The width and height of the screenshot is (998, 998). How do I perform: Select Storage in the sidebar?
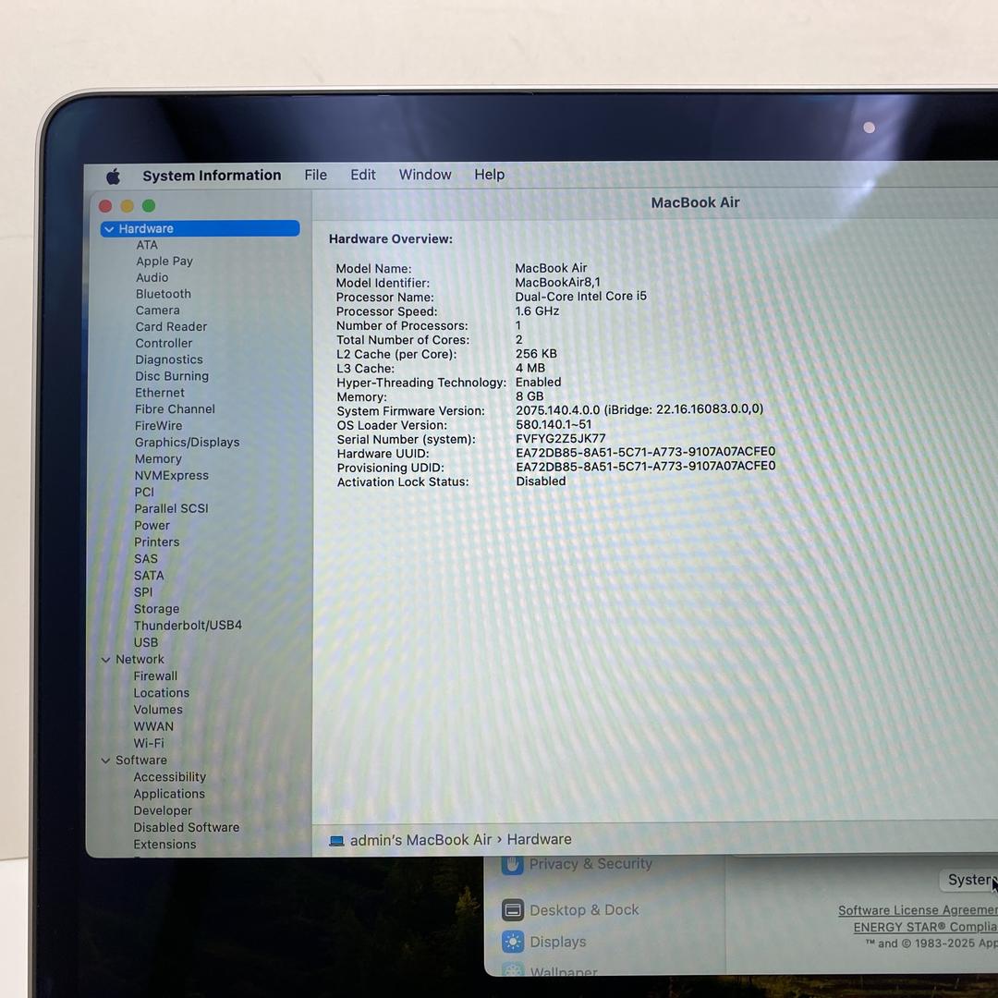156,609
